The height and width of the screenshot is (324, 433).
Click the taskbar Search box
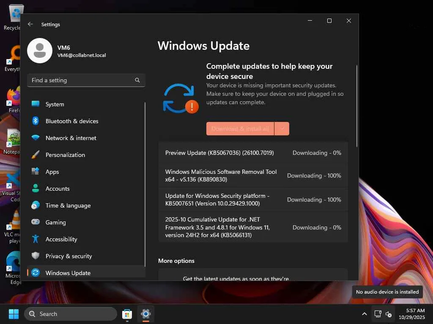[71, 314]
